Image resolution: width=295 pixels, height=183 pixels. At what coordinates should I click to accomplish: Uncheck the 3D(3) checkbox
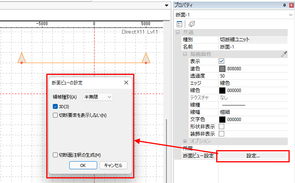click(55, 106)
